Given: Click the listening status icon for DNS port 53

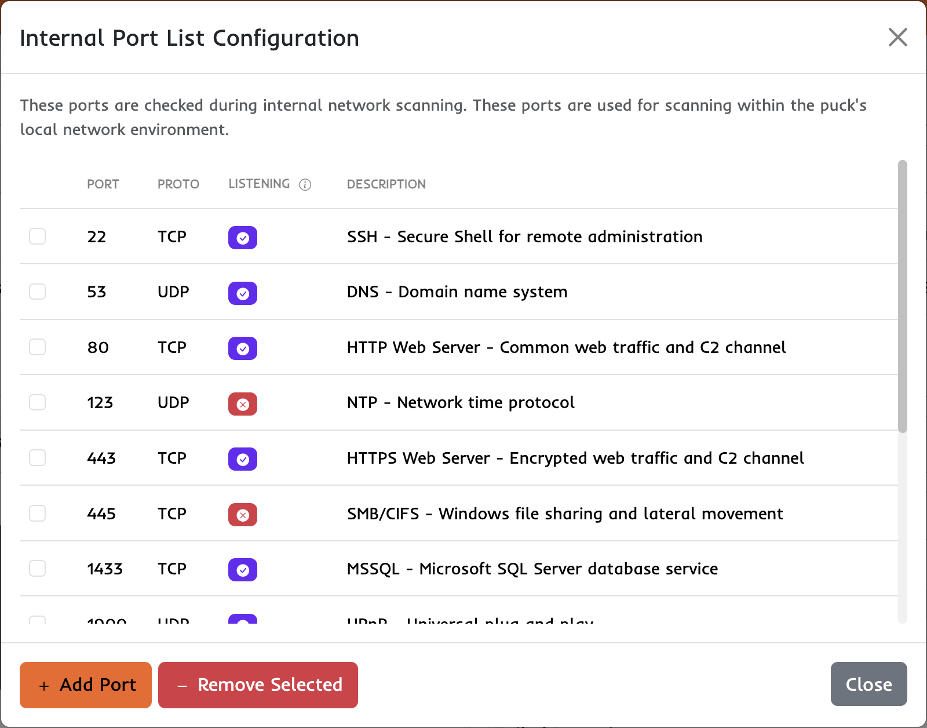Looking at the screenshot, I should click(x=243, y=293).
